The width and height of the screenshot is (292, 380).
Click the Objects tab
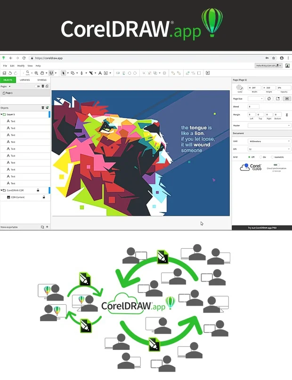point(8,80)
